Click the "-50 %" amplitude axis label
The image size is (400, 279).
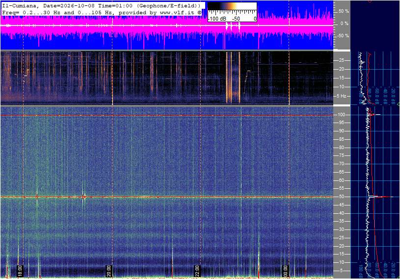point(343,36)
